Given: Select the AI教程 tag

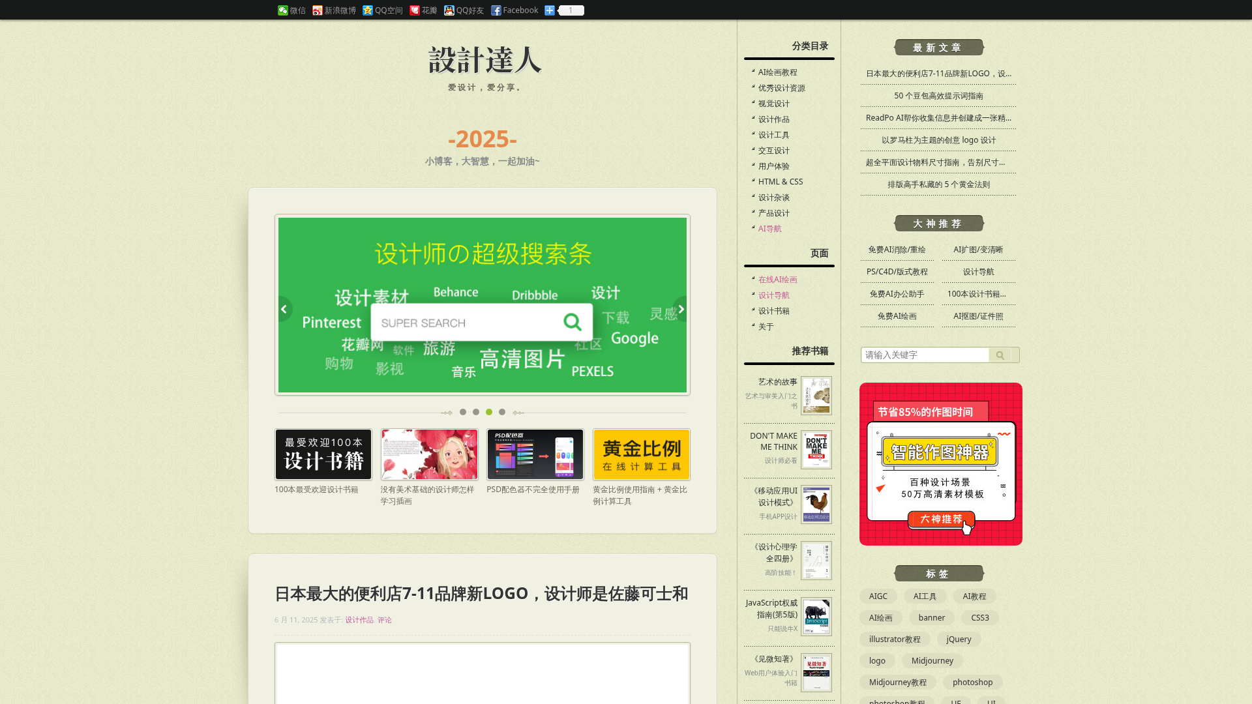Looking at the screenshot, I should click(974, 596).
